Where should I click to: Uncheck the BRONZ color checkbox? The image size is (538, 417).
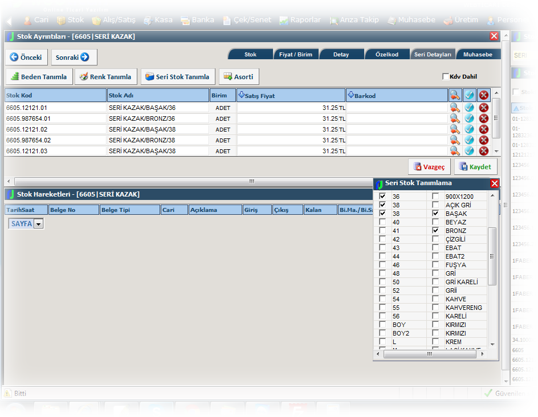pyautogui.click(x=435, y=231)
